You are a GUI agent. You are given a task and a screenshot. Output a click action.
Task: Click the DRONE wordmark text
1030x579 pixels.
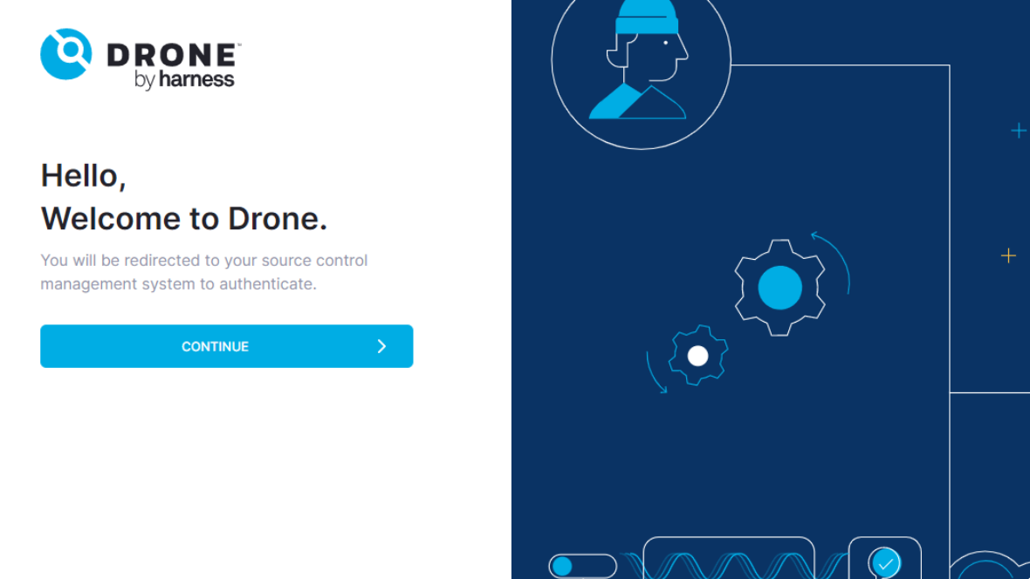point(172,56)
